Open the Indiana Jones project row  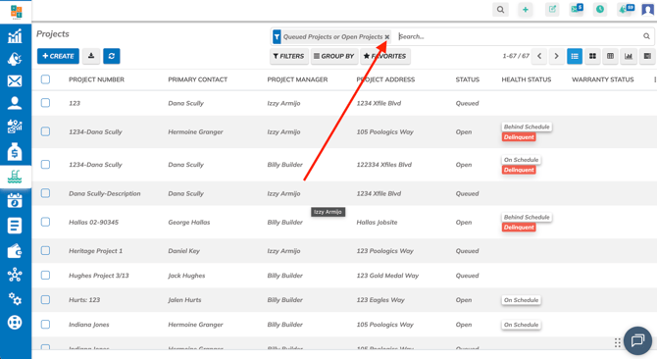pos(344,325)
